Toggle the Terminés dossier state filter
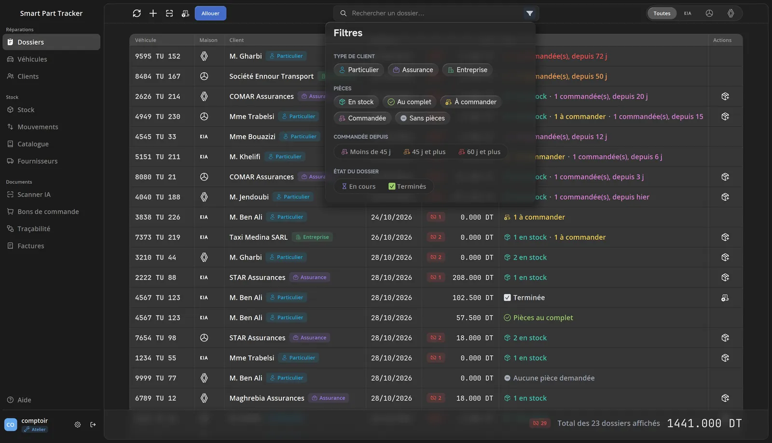The image size is (772, 443). pos(407,186)
